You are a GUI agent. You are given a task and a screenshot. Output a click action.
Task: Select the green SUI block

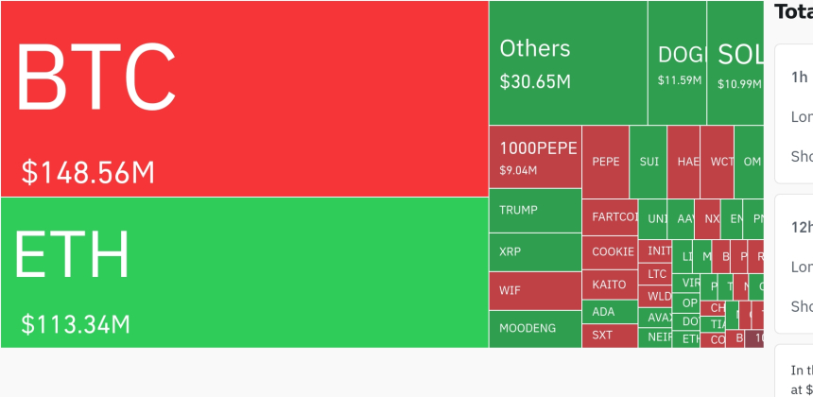tap(649, 162)
